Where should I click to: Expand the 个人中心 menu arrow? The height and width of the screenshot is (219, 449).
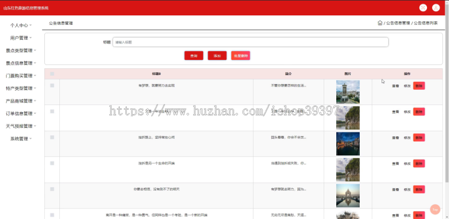coord(30,25)
